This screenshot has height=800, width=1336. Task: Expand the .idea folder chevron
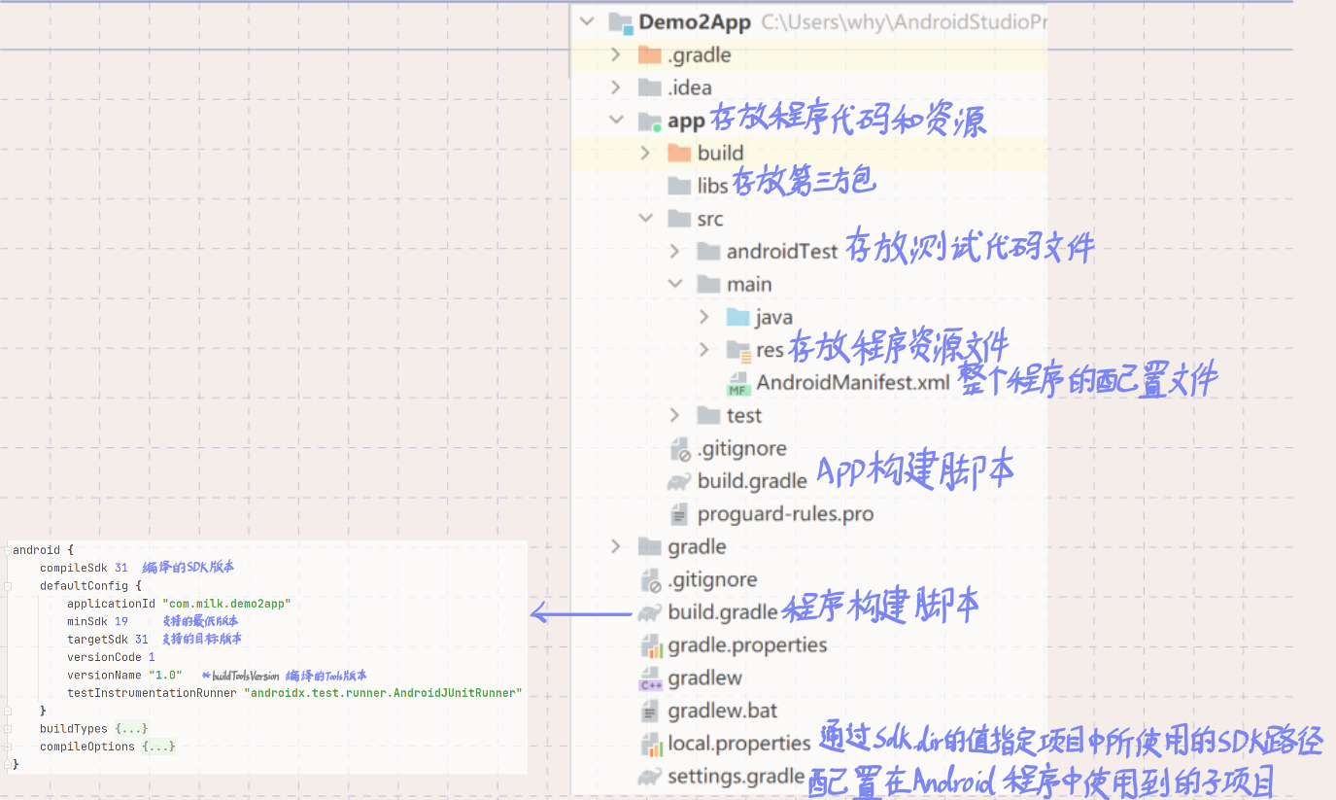[615, 87]
